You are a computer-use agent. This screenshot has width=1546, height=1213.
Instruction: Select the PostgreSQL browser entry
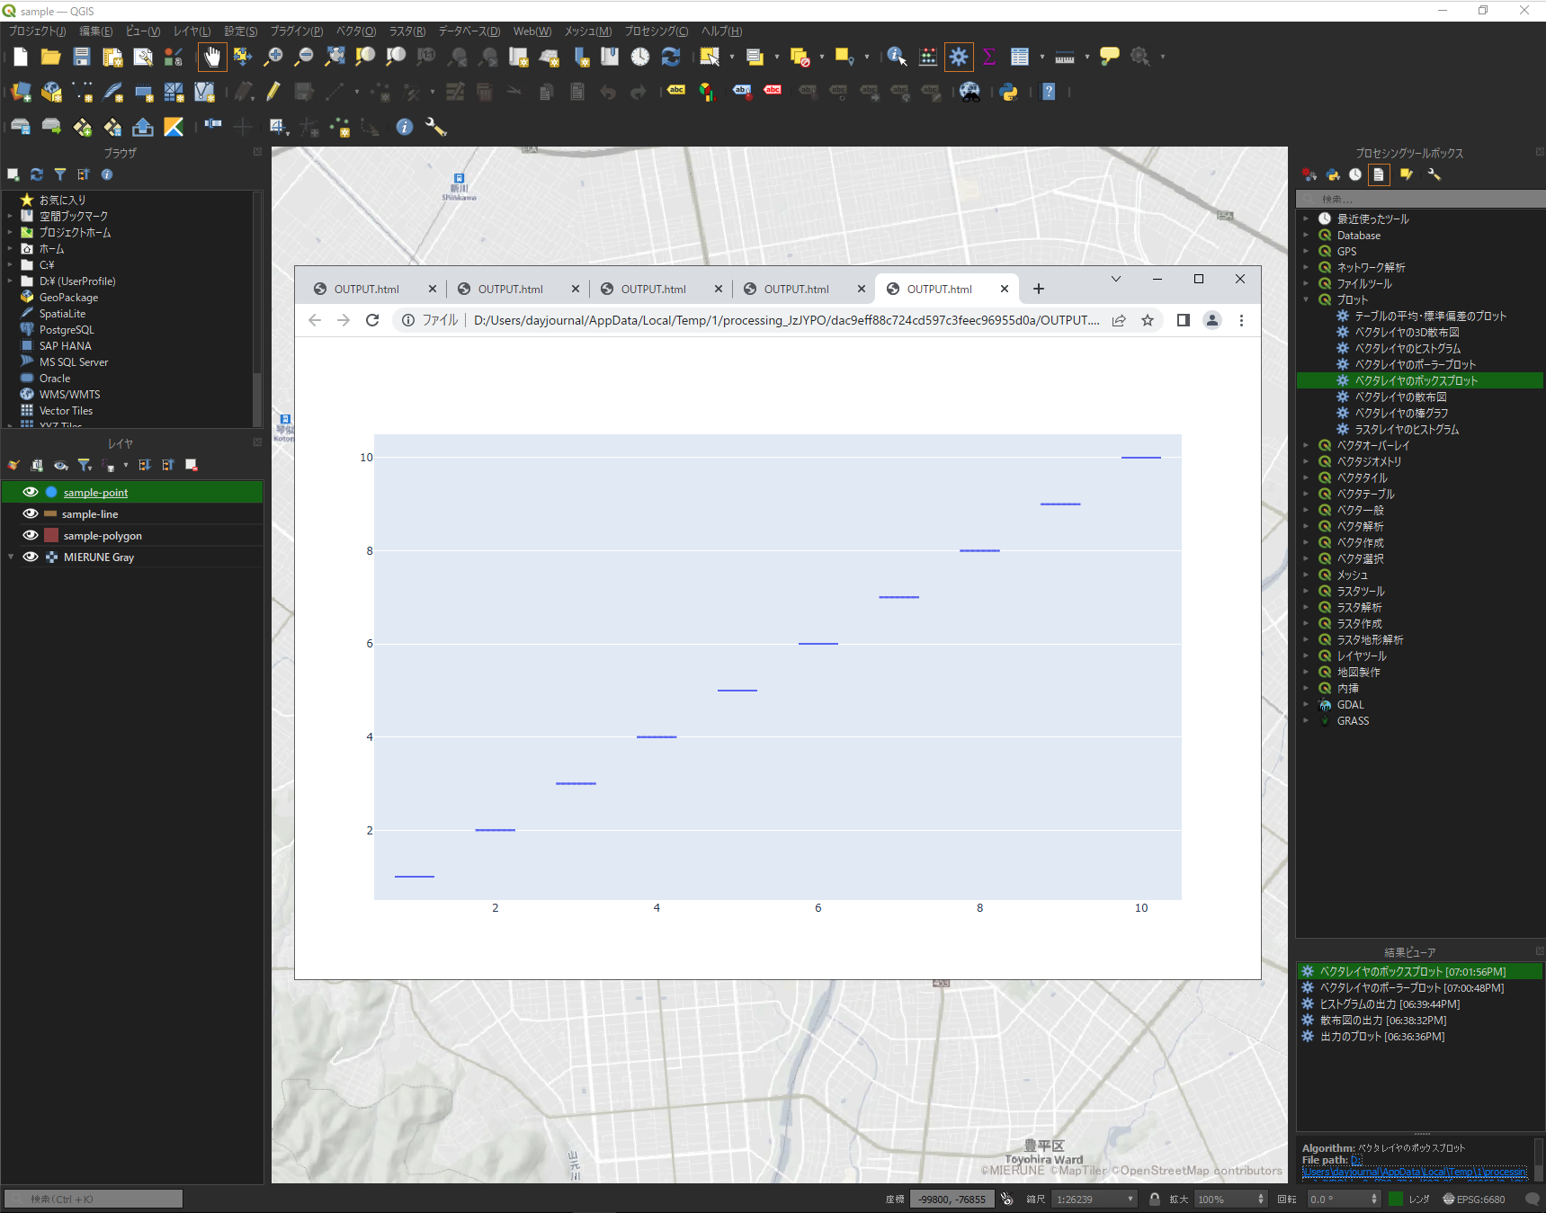tap(67, 329)
